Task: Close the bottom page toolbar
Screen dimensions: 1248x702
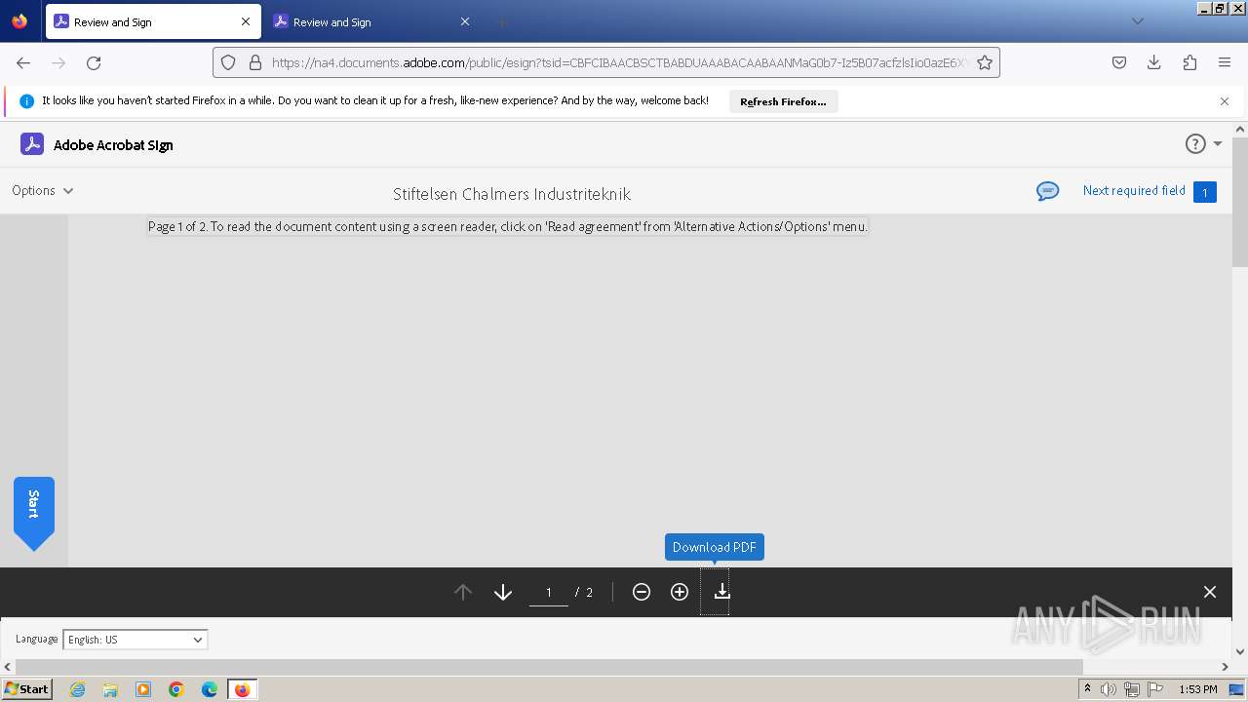Action: tap(1210, 592)
